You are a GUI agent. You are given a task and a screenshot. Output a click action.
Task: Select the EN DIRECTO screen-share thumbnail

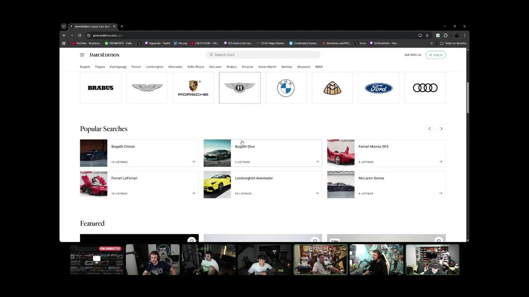(x=96, y=260)
